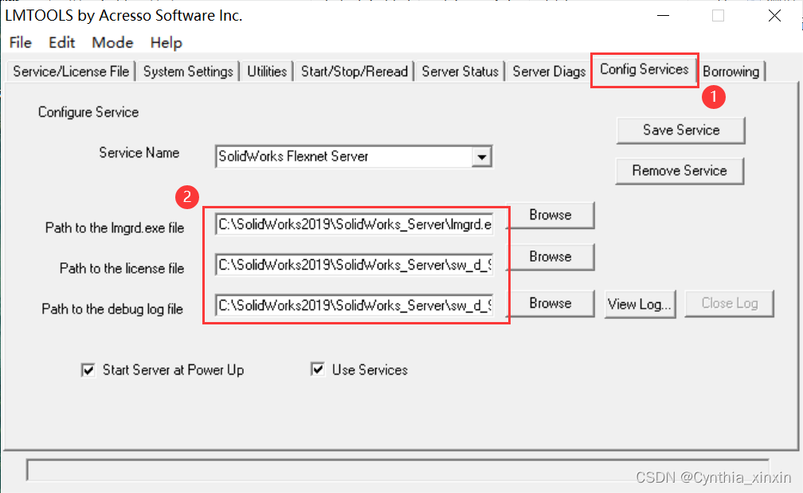Browse for the lmgrd.exe file
Viewport: 803px width, 493px height.
pos(550,215)
